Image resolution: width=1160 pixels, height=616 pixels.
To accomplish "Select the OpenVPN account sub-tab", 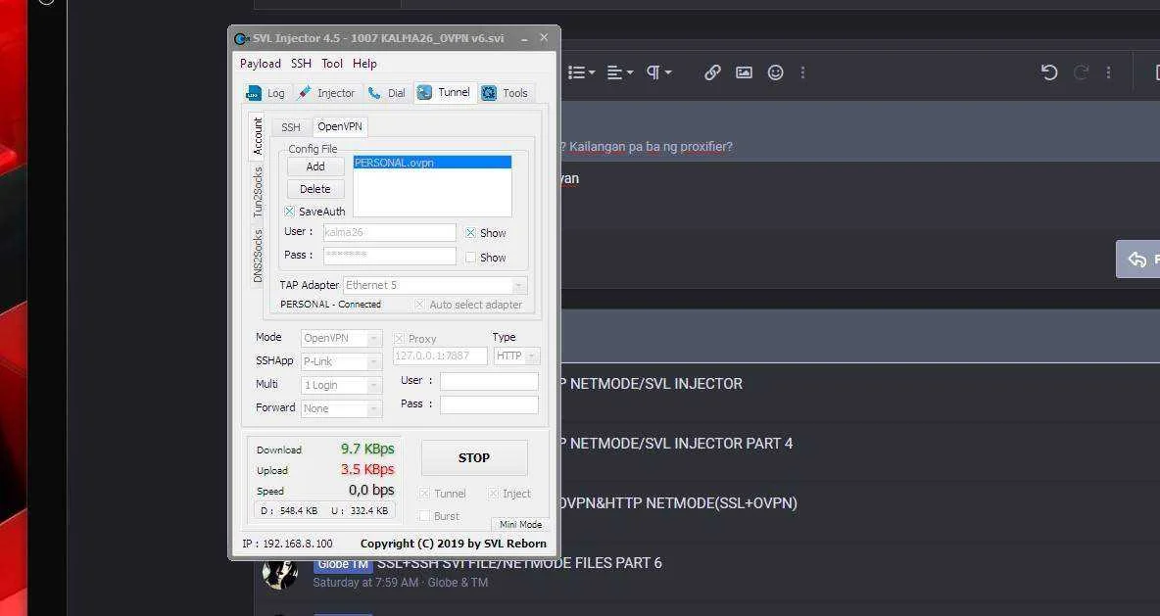I will coord(340,126).
